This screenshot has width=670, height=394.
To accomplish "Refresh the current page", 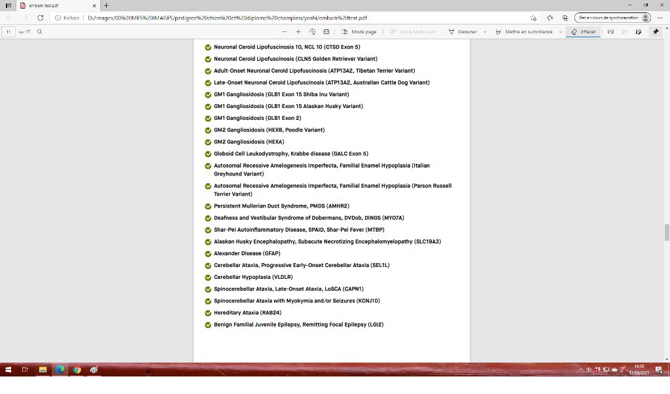I will (41, 18).
